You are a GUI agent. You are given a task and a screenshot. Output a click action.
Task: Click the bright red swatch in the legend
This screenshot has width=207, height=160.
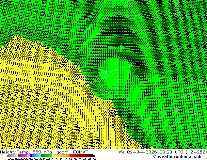pyautogui.click(x=71, y=155)
